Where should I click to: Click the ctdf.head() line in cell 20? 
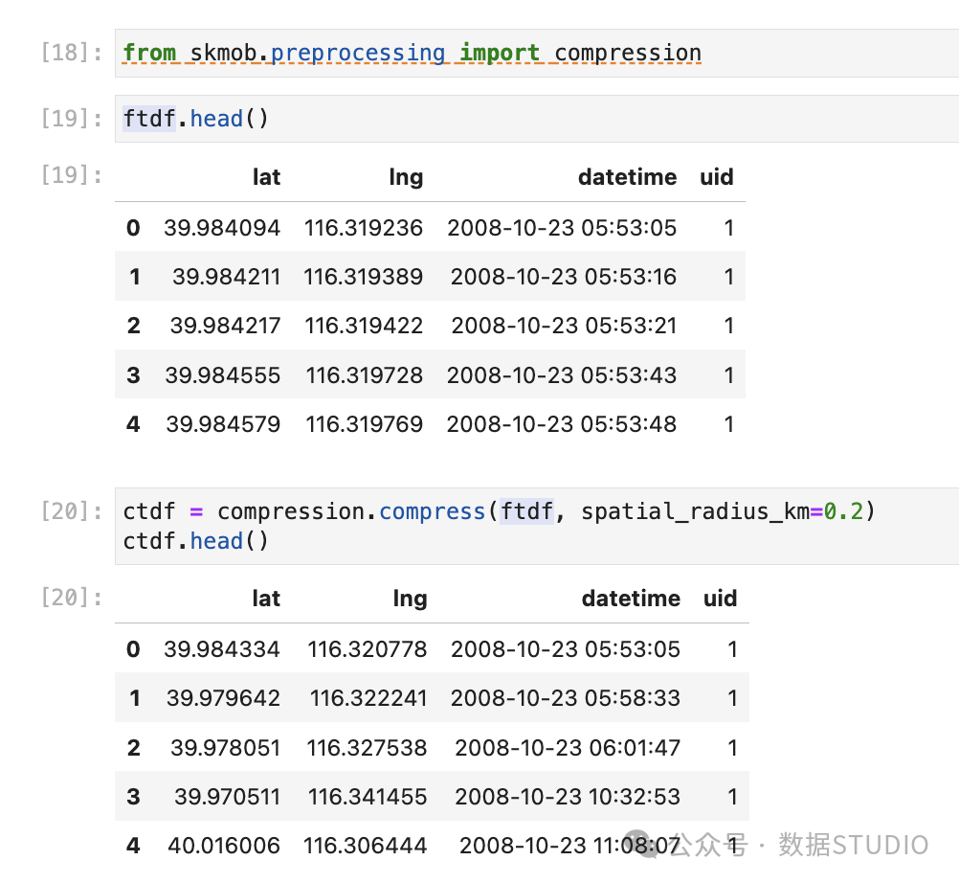tap(195, 541)
